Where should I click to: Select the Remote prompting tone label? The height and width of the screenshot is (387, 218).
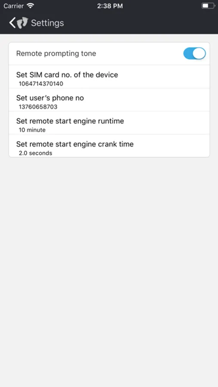(56, 53)
